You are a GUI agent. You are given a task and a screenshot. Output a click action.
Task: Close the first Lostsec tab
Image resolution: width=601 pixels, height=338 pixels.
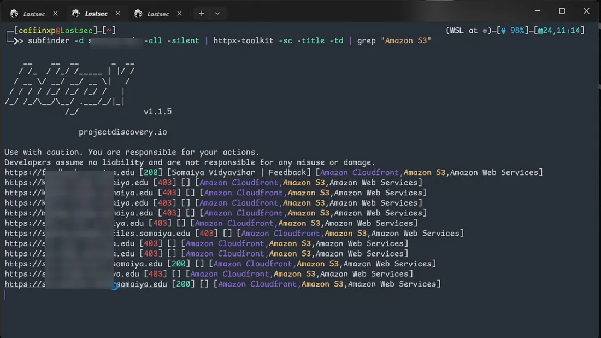[55, 14]
